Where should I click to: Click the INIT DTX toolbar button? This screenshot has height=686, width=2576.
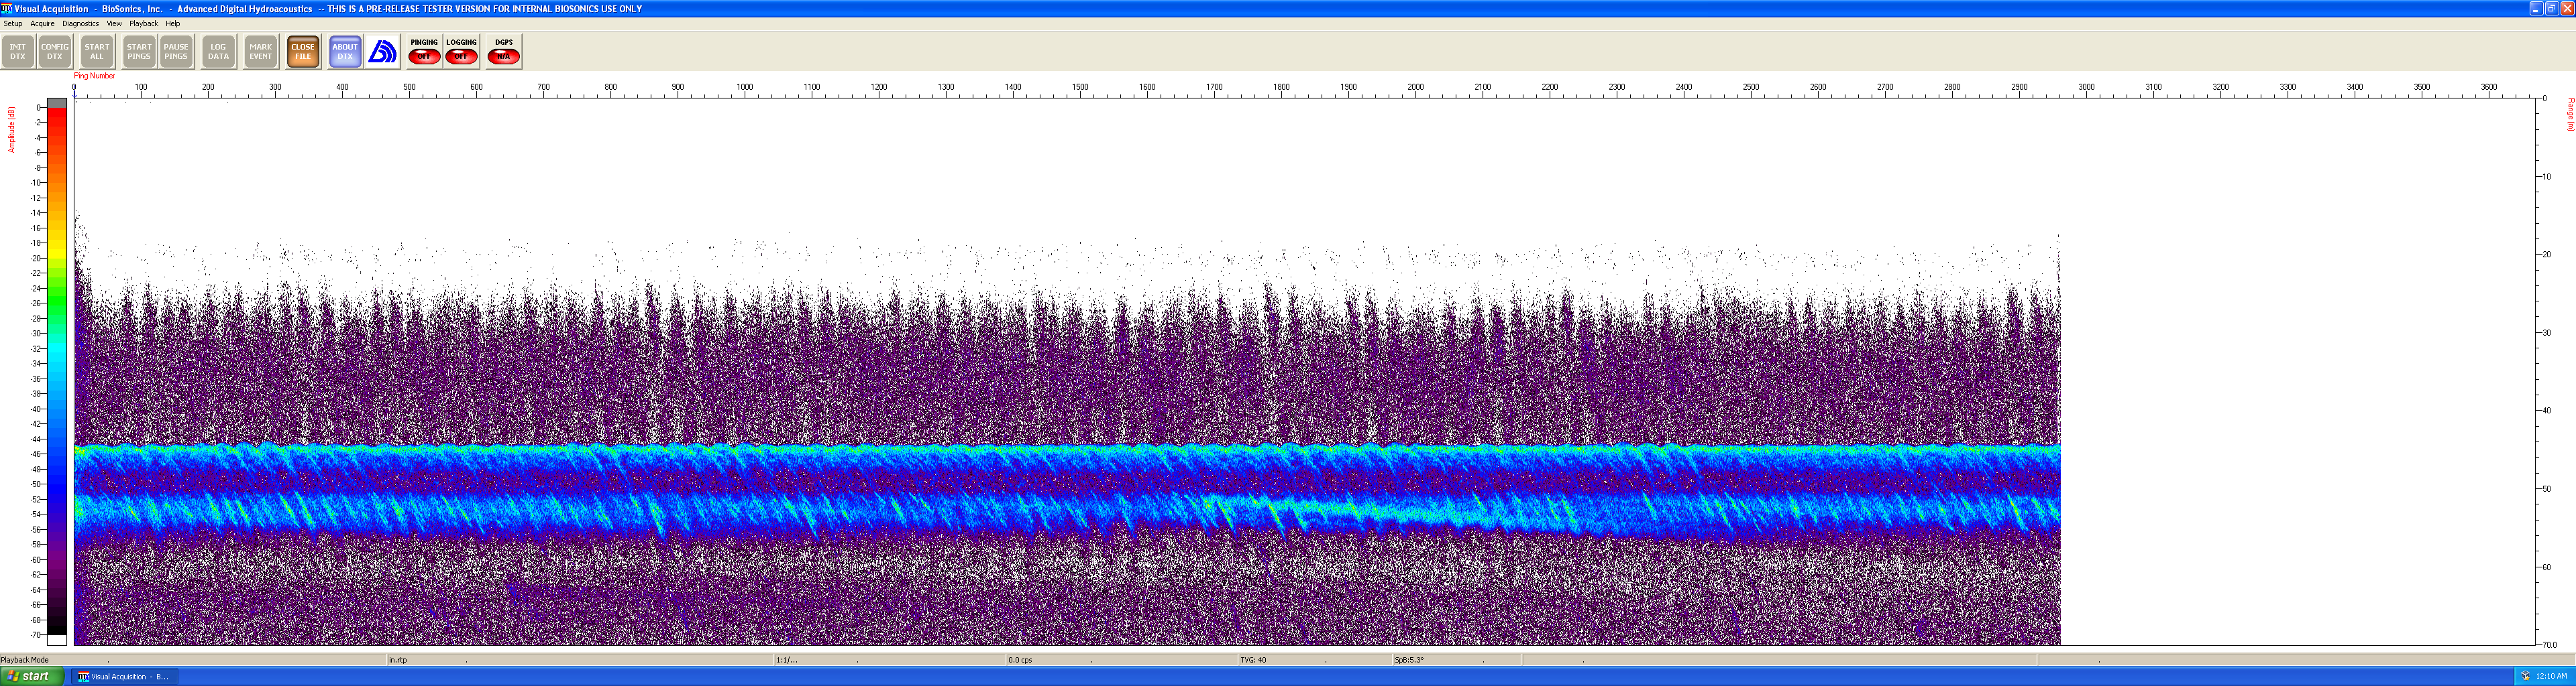18,51
